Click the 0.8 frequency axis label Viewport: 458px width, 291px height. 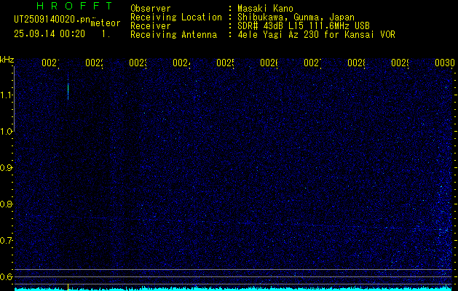click(x=6, y=204)
